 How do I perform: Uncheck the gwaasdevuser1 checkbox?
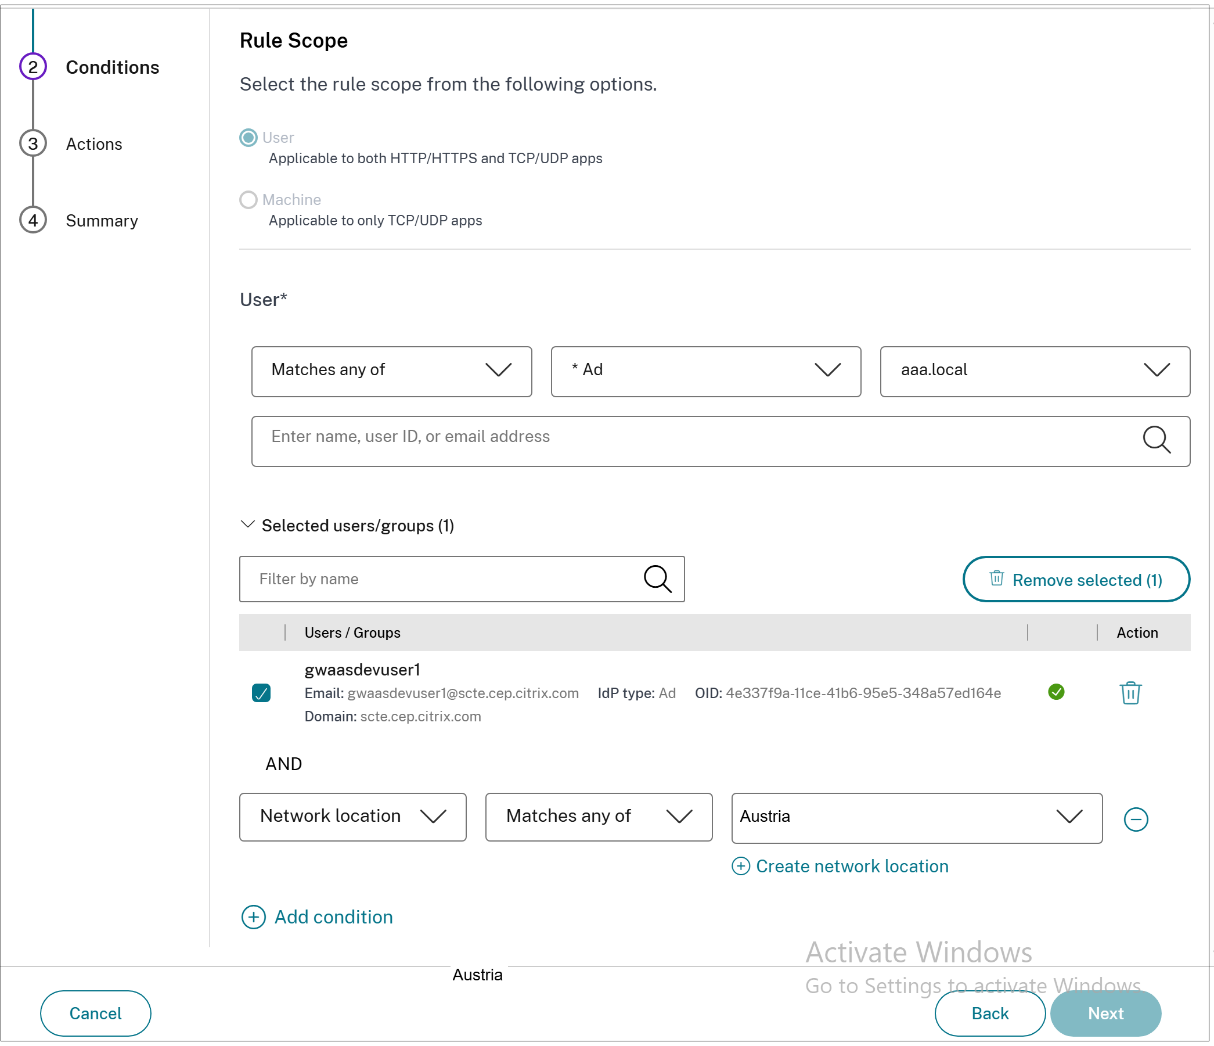[x=262, y=695]
